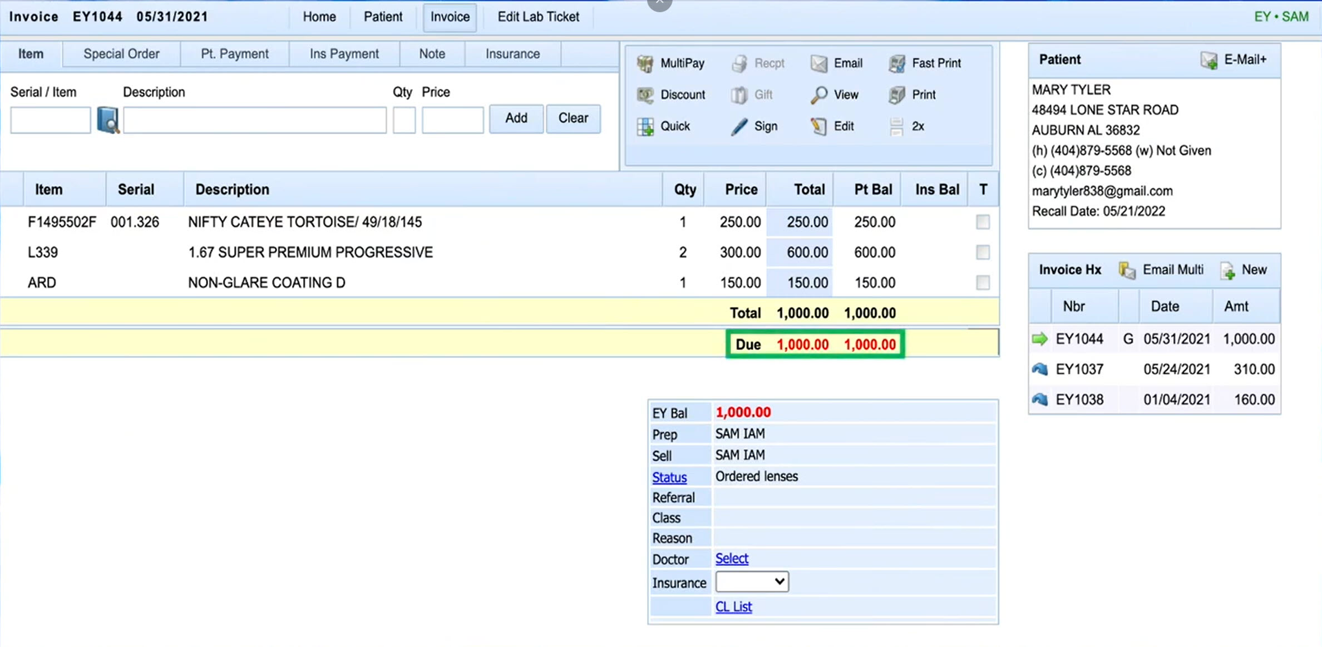Open the Special Order tab

(x=121, y=53)
